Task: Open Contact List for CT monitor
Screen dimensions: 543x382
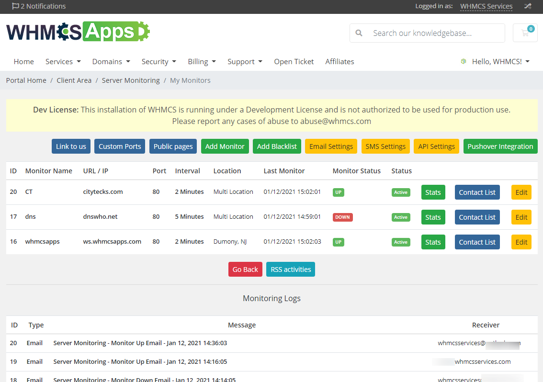Action: (477, 192)
